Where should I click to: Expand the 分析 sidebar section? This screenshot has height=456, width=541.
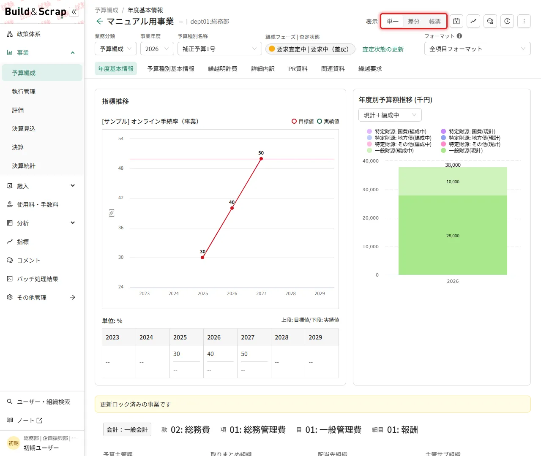coord(73,223)
